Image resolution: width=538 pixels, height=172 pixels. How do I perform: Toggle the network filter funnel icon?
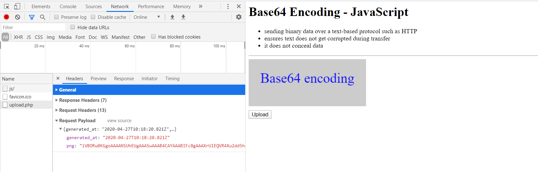32,17
